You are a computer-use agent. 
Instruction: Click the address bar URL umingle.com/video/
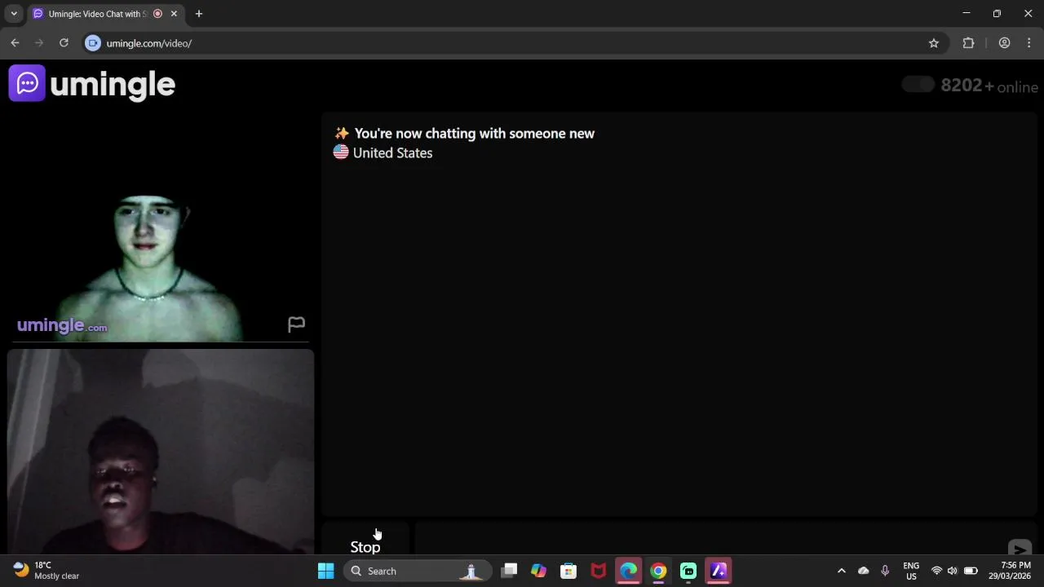149,43
